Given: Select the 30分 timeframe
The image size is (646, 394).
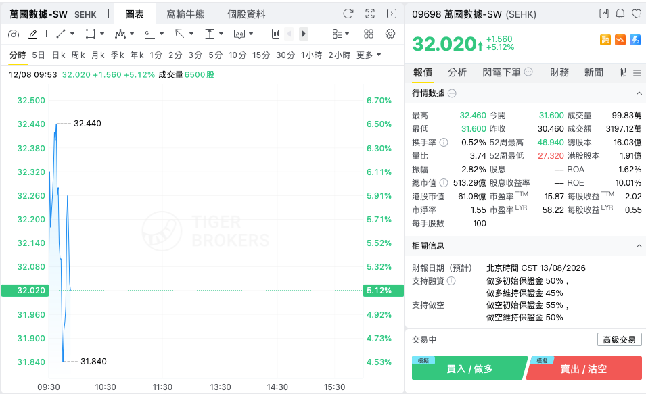Looking at the screenshot, I should click(285, 55).
